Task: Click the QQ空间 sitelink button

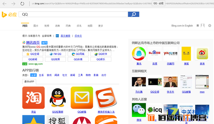Action: 33,54
